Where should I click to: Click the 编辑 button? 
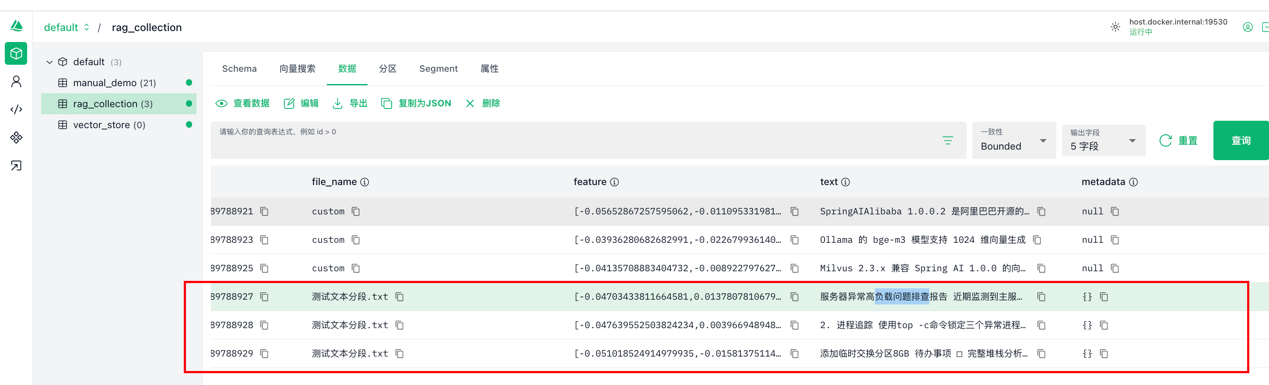click(x=301, y=103)
